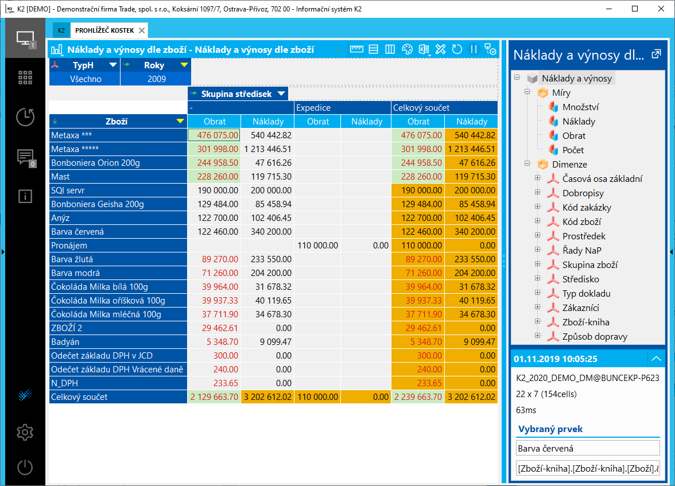Expand the Zákazníci dimension node
The image size is (675, 486).
538,308
